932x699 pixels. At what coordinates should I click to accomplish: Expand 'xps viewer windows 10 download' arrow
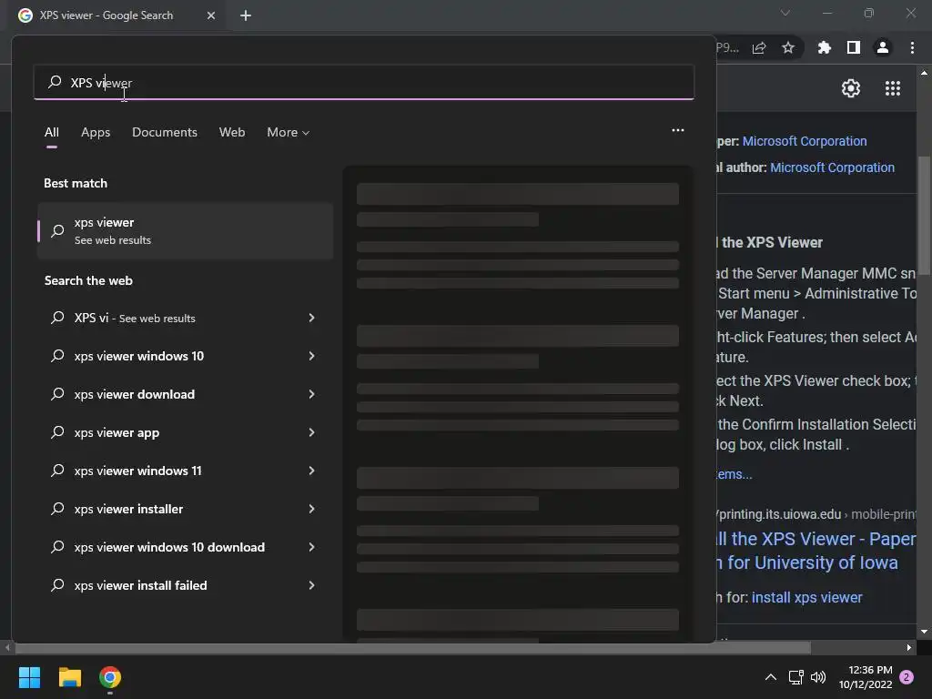click(x=311, y=547)
